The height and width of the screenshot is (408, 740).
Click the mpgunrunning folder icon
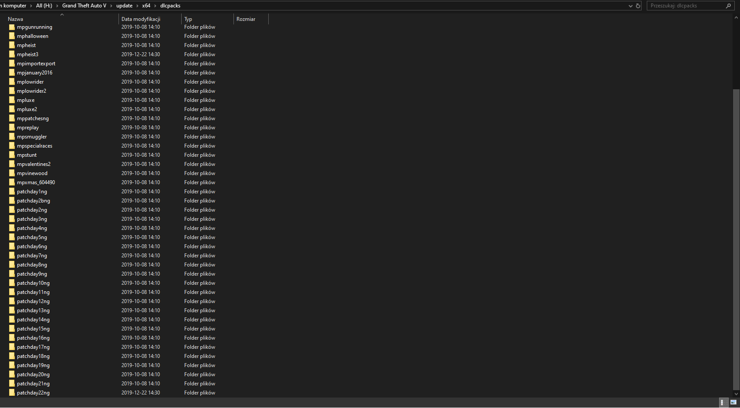coord(12,27)
